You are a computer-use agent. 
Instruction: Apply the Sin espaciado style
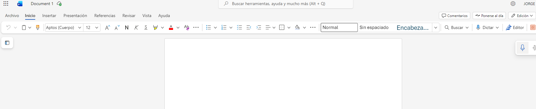tap(374, 27)
